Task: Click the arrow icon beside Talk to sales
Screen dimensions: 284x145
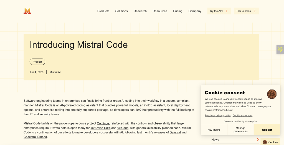Action: [255, 11]
